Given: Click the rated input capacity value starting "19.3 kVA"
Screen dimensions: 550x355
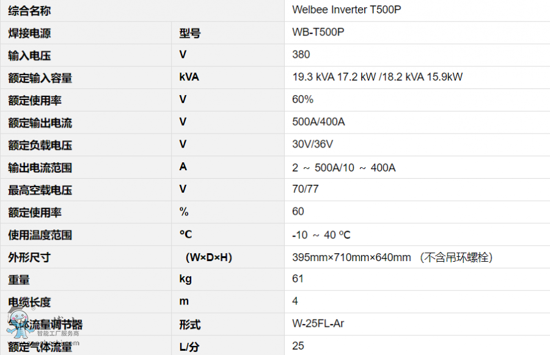Looking at the screenshot, I should click(x=377, y=77).
